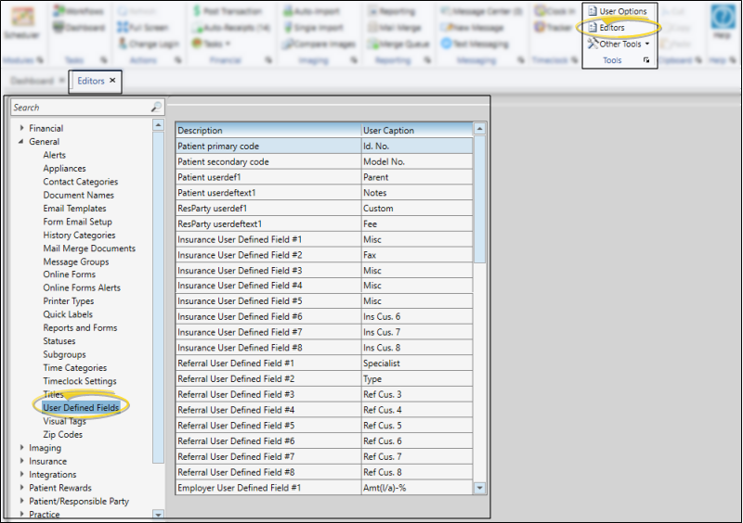743x523 pixels.
Task: Open the Other Tools dropdown
Action: tap(619, 44)
